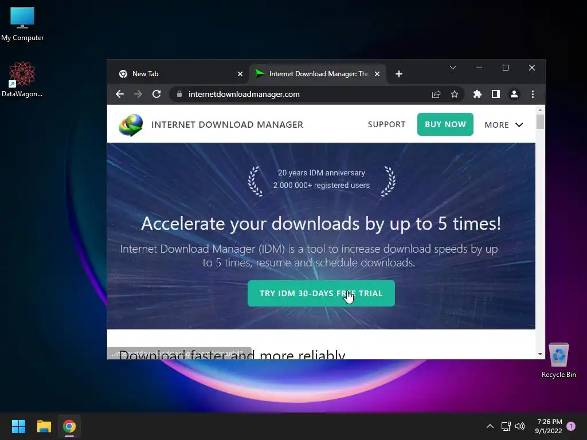Screen dimensions: 587x440
Task: Switch to the New Tab tab
Action: [x=178, y=74]
